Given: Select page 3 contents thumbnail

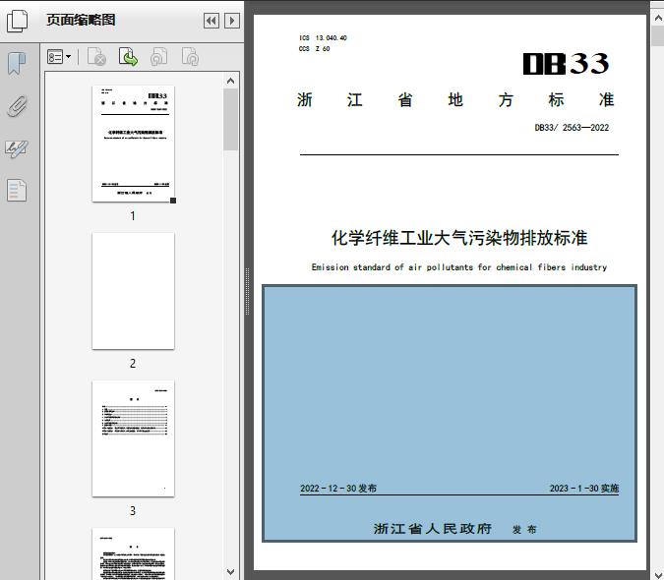Looking at the screenshot, I should [x=133, y=438].
